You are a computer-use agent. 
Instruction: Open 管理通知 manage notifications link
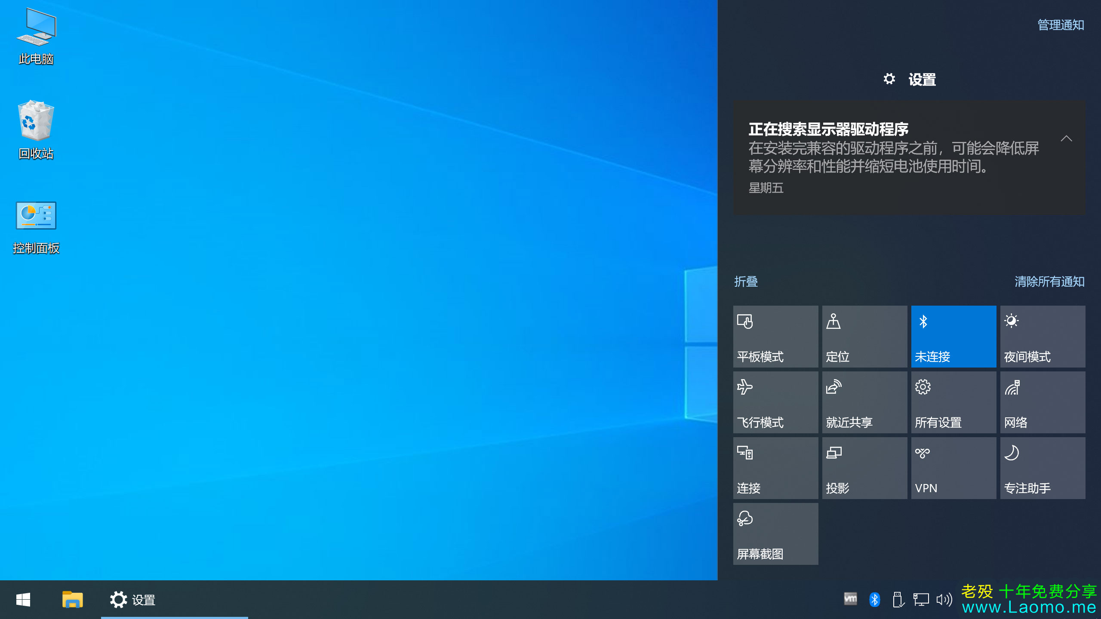(1061, 25)
